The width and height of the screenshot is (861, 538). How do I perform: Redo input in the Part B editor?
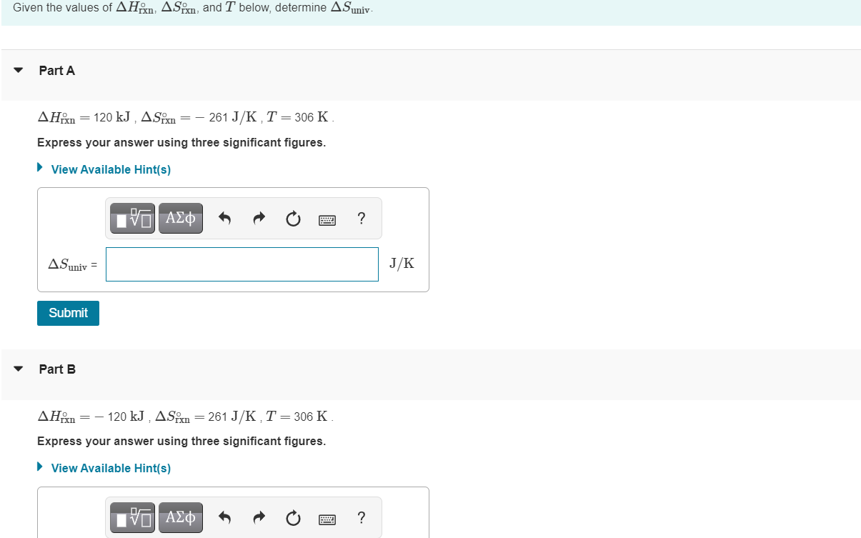(259, 517)
